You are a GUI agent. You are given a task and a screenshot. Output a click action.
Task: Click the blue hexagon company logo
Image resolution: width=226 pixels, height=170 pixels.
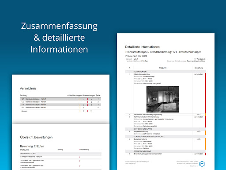[x=202, y=164]
